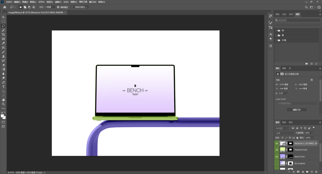Click the Home icon in options bar
This screenshot has height=174, width=322.
[x=4, y=7]
